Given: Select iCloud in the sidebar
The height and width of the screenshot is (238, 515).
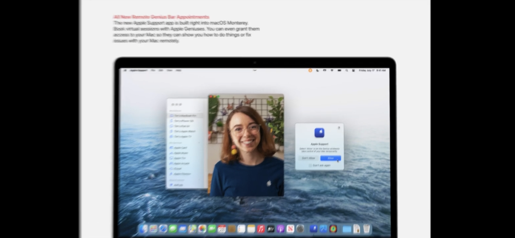Looking at the screenshot, I should 185,168.
